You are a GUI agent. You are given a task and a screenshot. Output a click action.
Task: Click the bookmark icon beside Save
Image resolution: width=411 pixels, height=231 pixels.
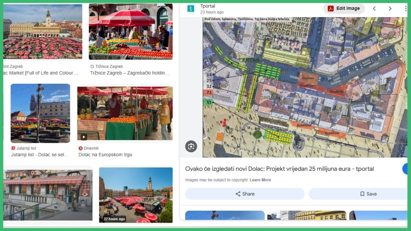point(362,194)
